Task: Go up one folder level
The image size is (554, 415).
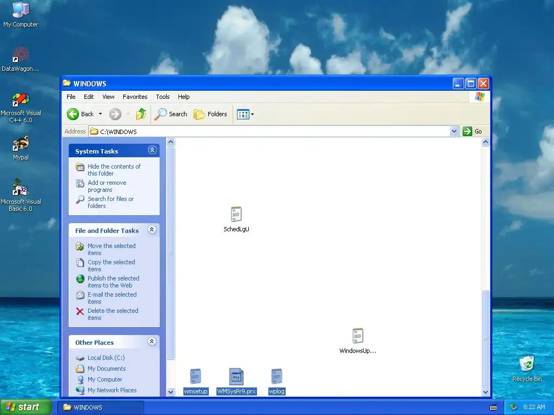Action: (141, 114)
